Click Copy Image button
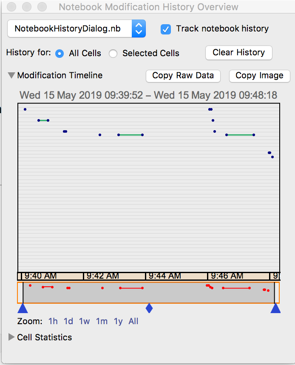The image size is (295, 365). coord(259,76)
